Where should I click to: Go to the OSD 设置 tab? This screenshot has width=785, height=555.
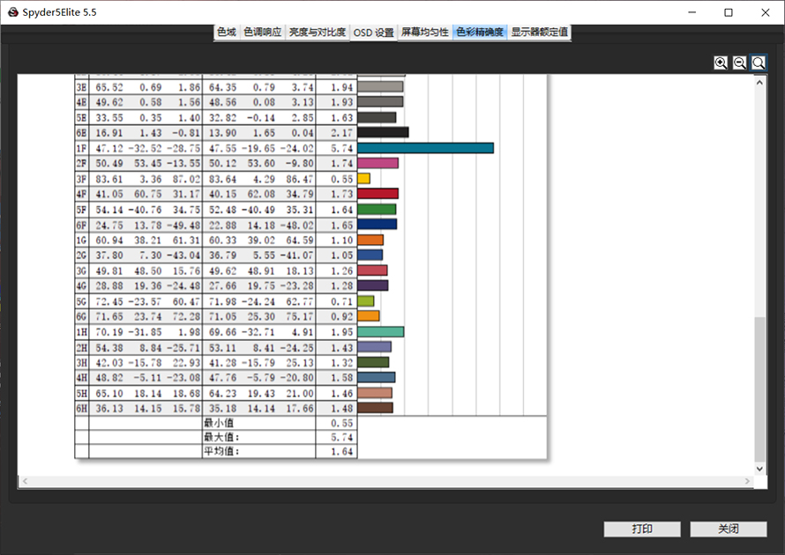coord(373,33)
